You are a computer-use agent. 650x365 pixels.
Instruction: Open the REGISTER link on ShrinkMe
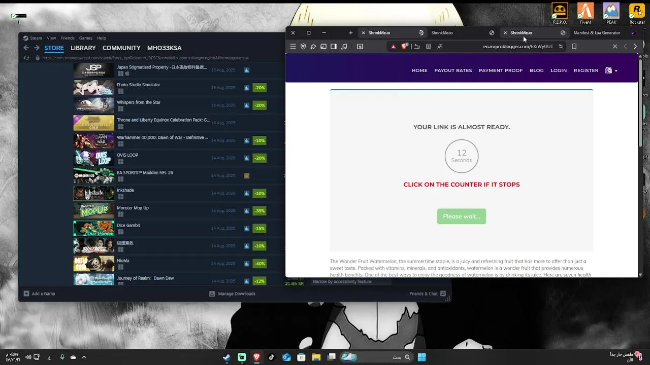tap(586, 70)
